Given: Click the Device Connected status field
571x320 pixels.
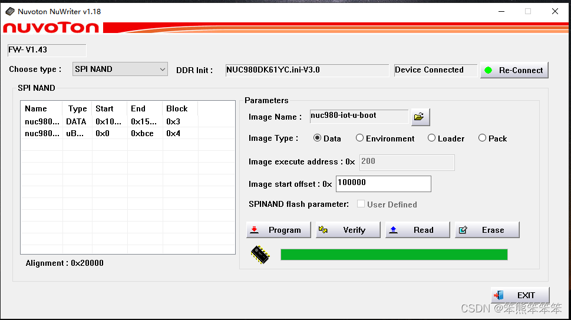Looking at the screenshot, I should pyautogui.click(x=435, y=70).
